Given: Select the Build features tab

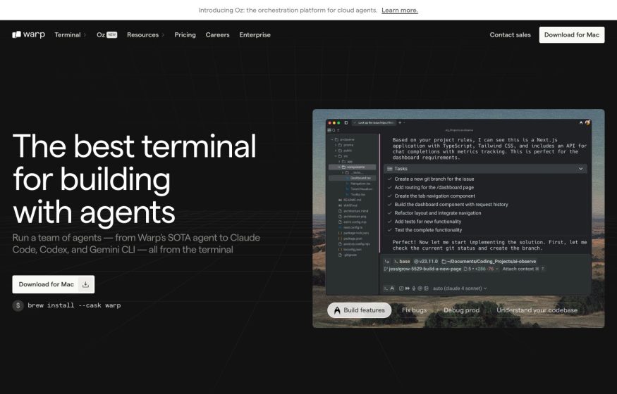Looking at the screenshot, I should click(359, 310).
